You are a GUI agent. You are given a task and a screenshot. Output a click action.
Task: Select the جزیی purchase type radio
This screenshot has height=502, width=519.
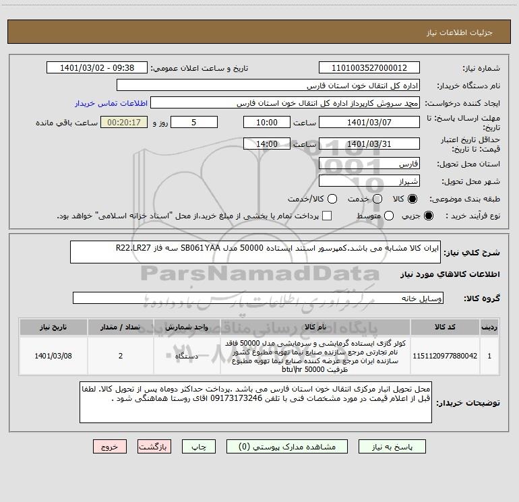429,216
